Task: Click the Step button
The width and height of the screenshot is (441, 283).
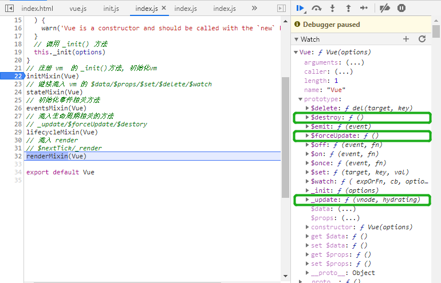Action: click(x=364, y=8)
